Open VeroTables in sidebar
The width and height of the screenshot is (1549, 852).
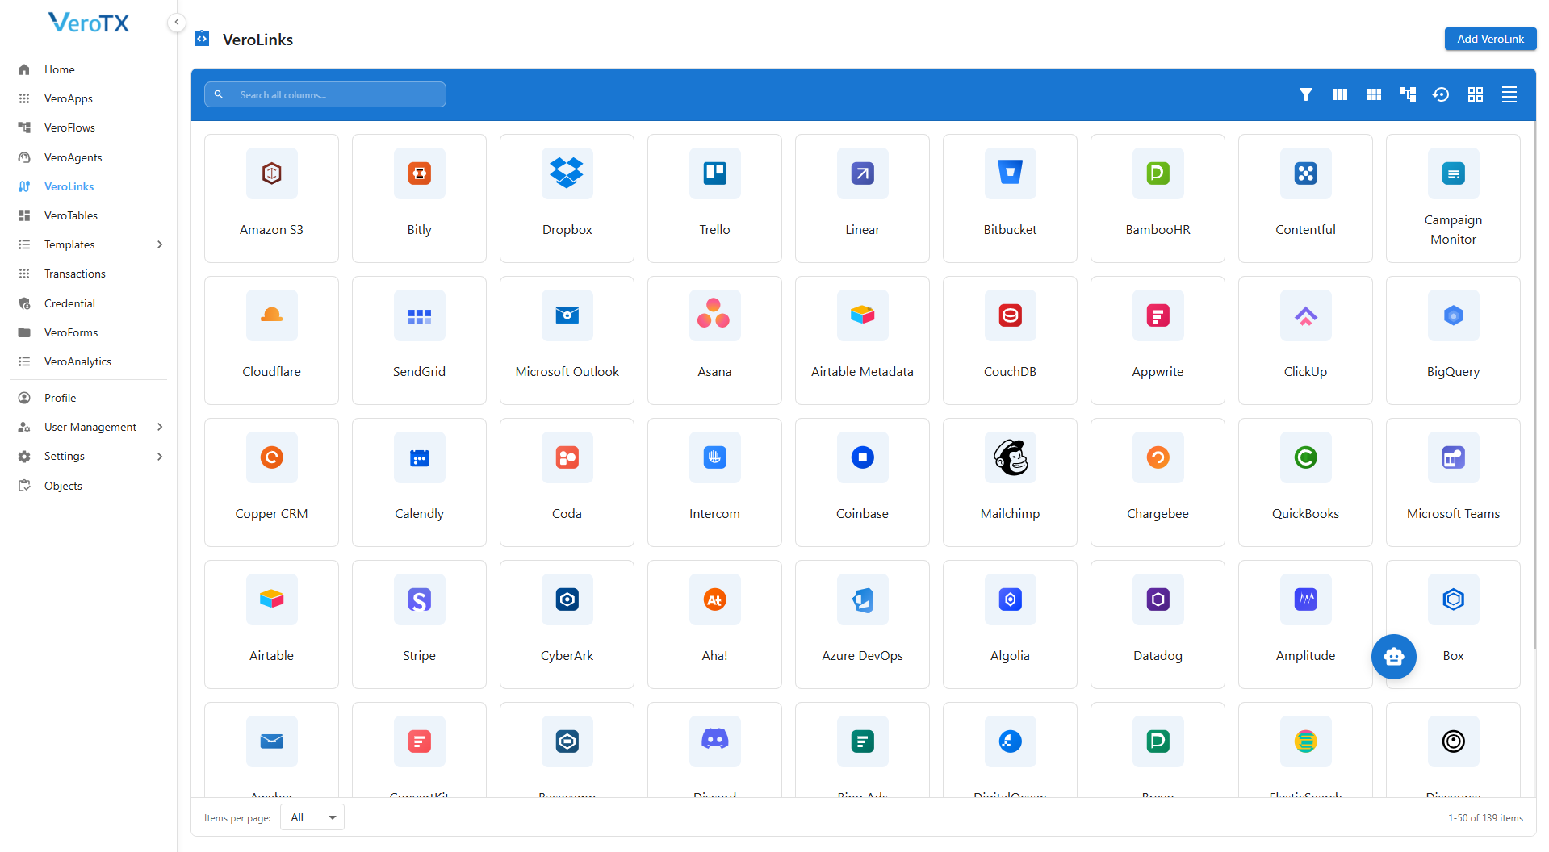[89, 215]
